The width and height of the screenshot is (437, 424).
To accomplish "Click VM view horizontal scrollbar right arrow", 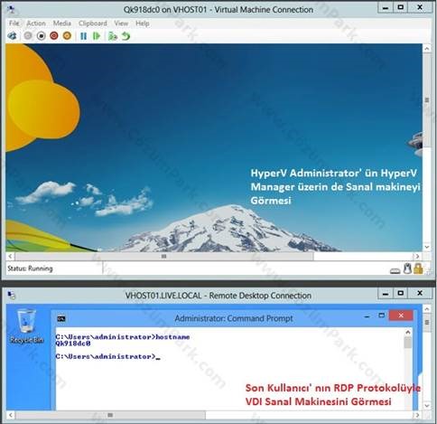I will pyautogui.click(x=417, y=256).
